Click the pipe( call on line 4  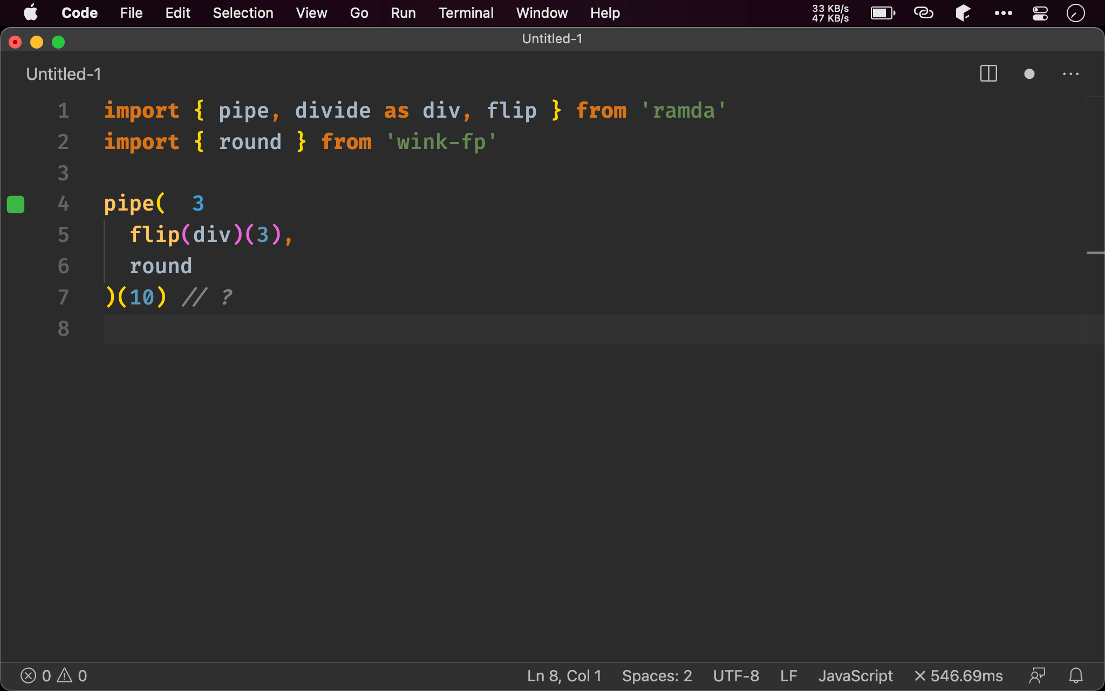[134, 204]
